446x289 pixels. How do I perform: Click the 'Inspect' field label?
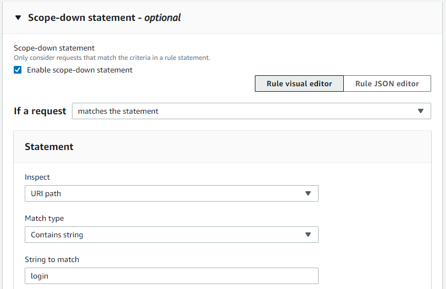coord(37,177)
